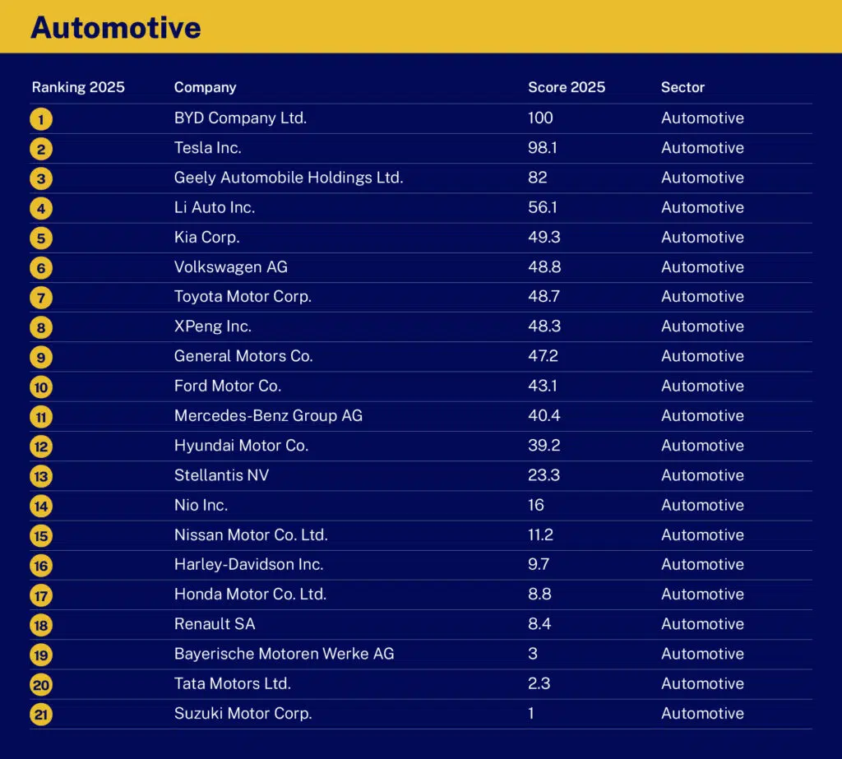
Task: Select the rank 10 yellow circle
Action: (41, 386)
